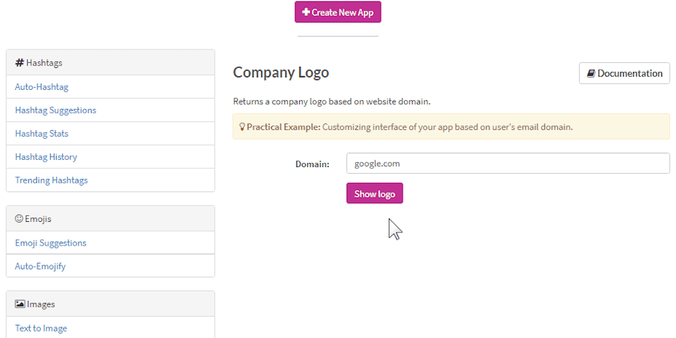Go to Hashtag Suggestions
The width and height of the screenshot is (676, 338).
55,110
